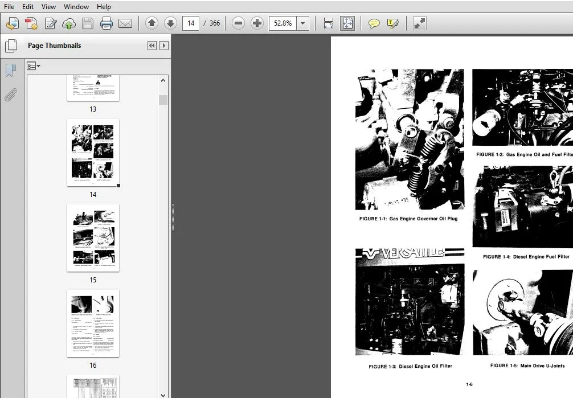This screenshot has height=398, width=573.
Task: Open the View menu
Action: tap(48, 7)
